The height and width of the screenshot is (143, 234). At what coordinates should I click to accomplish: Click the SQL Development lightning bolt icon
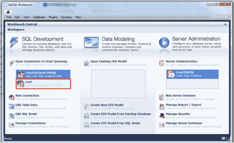(14, 43)
